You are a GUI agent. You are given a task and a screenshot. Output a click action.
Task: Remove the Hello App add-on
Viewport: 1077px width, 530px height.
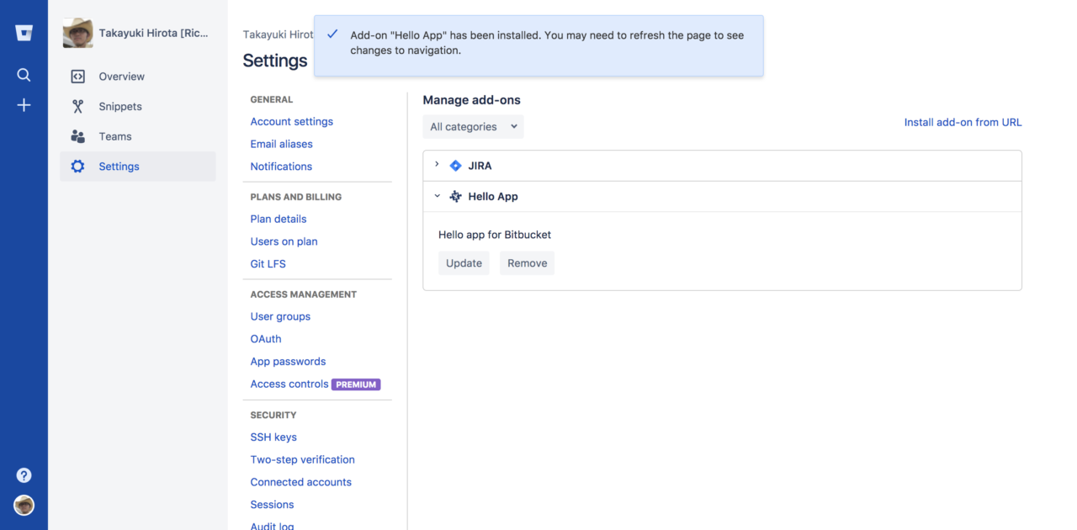528,263
